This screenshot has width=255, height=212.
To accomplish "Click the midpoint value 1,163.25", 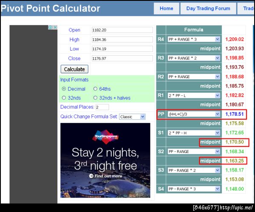I will click(235, 161).
